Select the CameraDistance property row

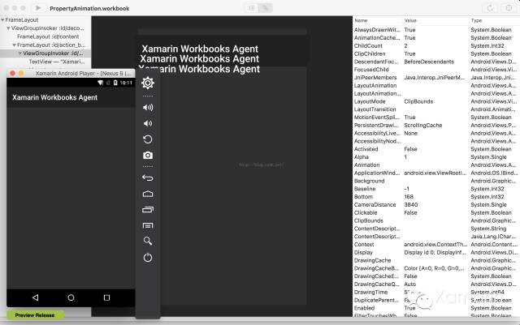(x=436, y=204)
